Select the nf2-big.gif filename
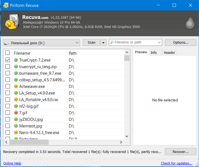The width and height of the screenshot is (199, 167). pos(29,106)
